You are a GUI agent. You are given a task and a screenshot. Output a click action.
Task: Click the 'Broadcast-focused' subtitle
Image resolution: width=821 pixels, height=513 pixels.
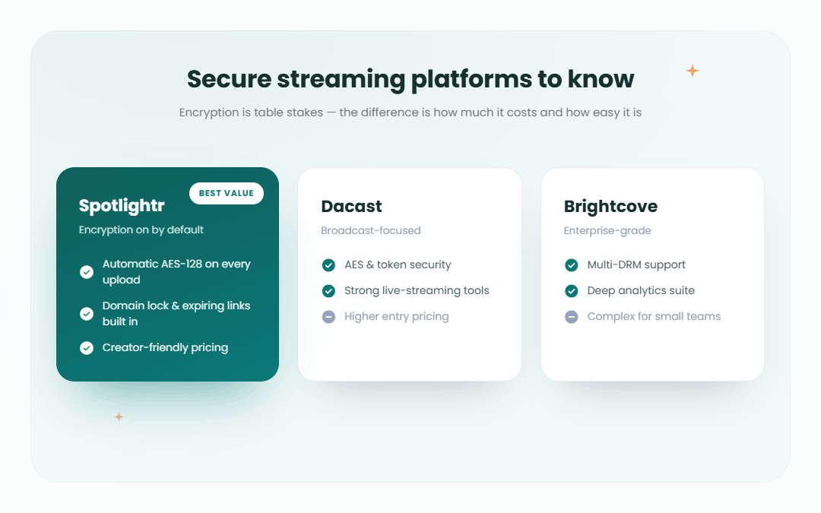pyautogui.click(x=371, y=230)
